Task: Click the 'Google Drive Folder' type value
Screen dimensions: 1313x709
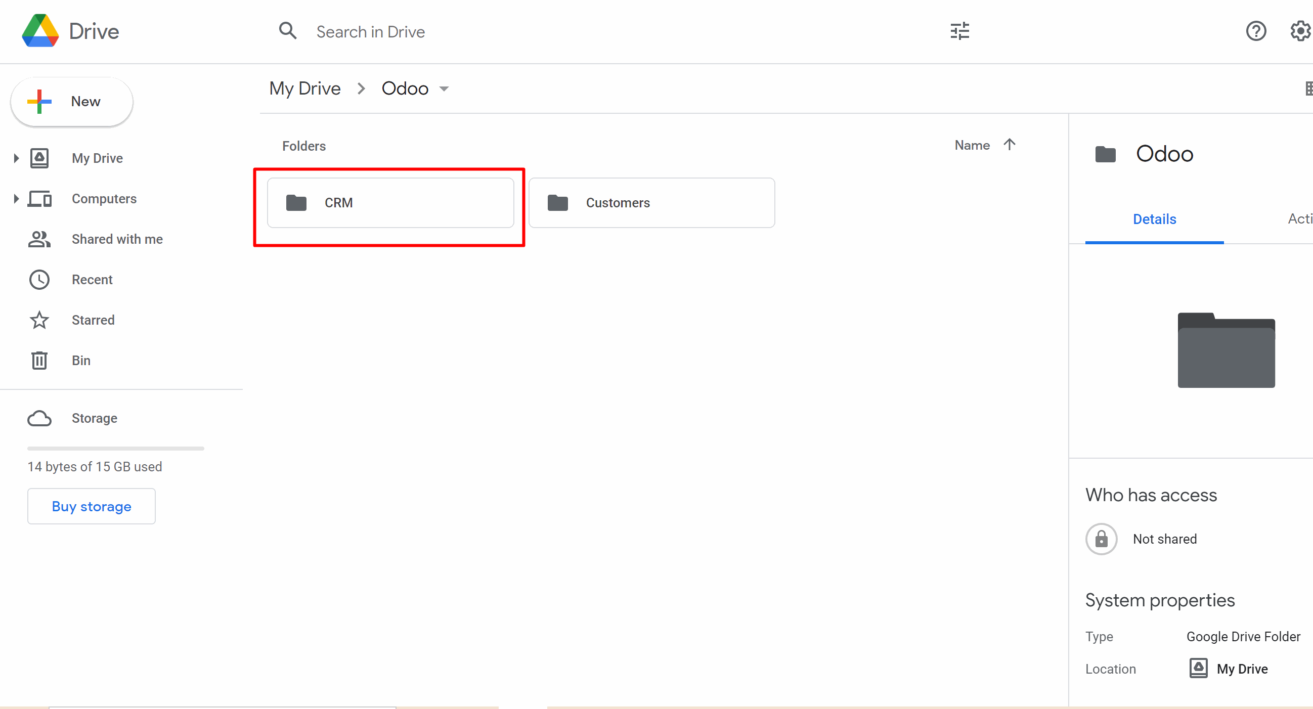Action: 1243,636
